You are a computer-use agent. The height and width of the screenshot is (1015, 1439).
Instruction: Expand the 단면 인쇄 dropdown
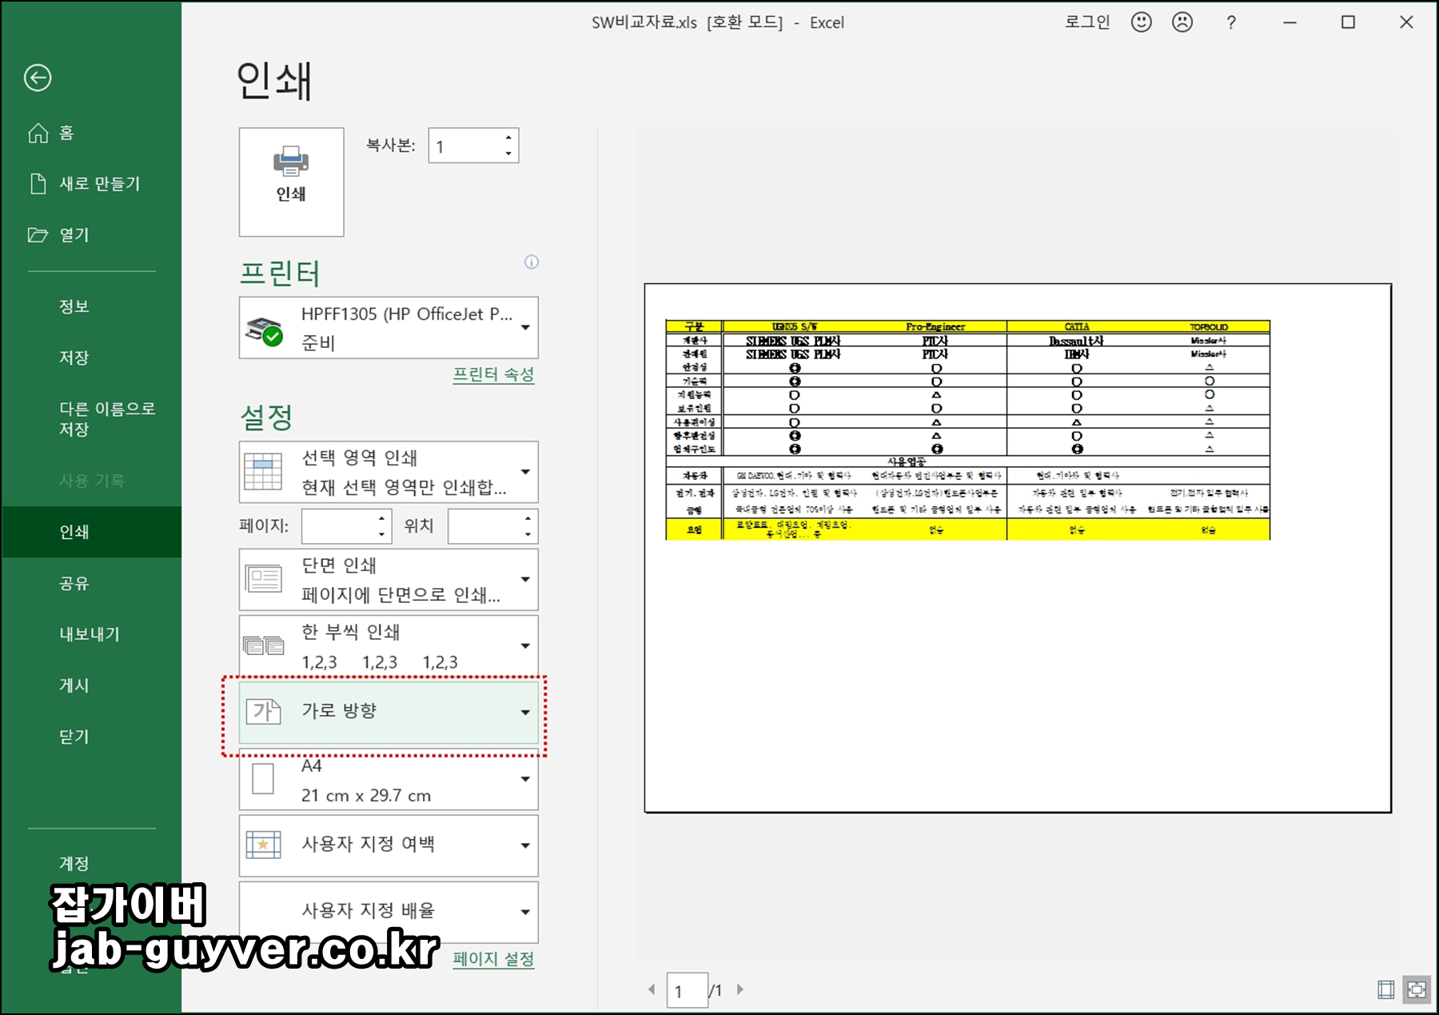tap(389, 580)
